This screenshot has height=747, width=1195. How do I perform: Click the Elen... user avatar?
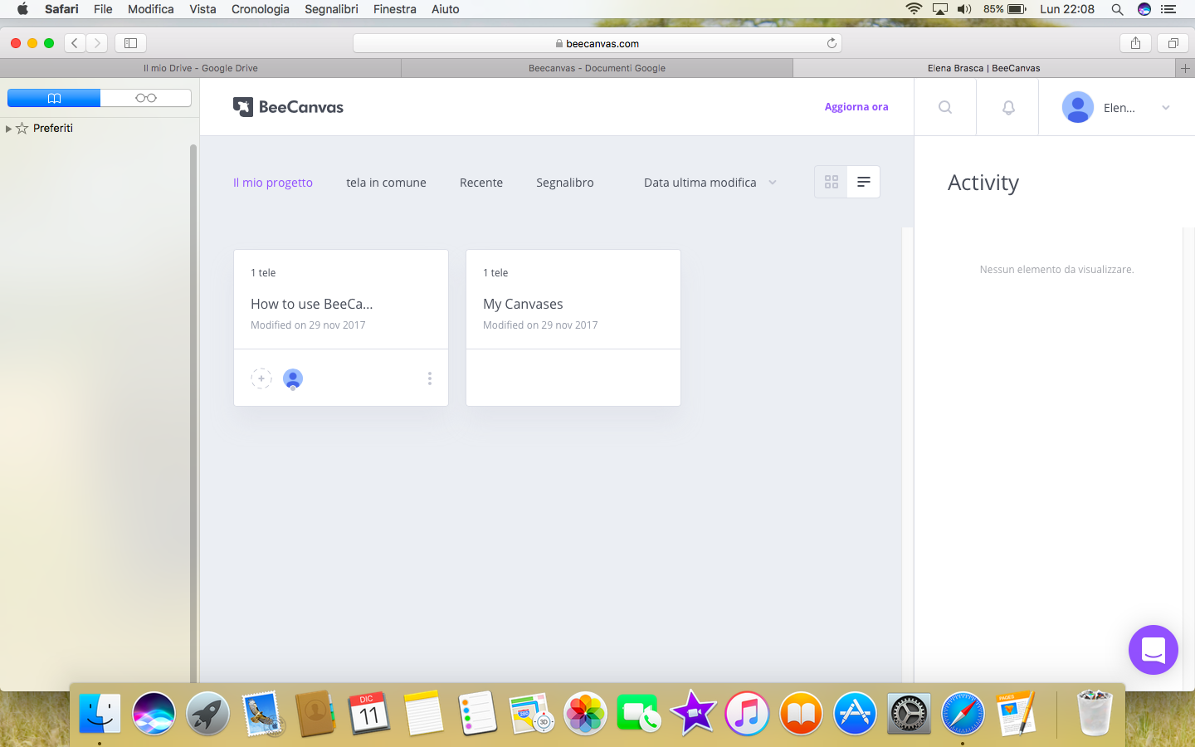(1078, 107)
